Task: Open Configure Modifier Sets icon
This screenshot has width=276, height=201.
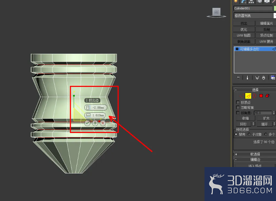Action: click(x=273, y=78)
